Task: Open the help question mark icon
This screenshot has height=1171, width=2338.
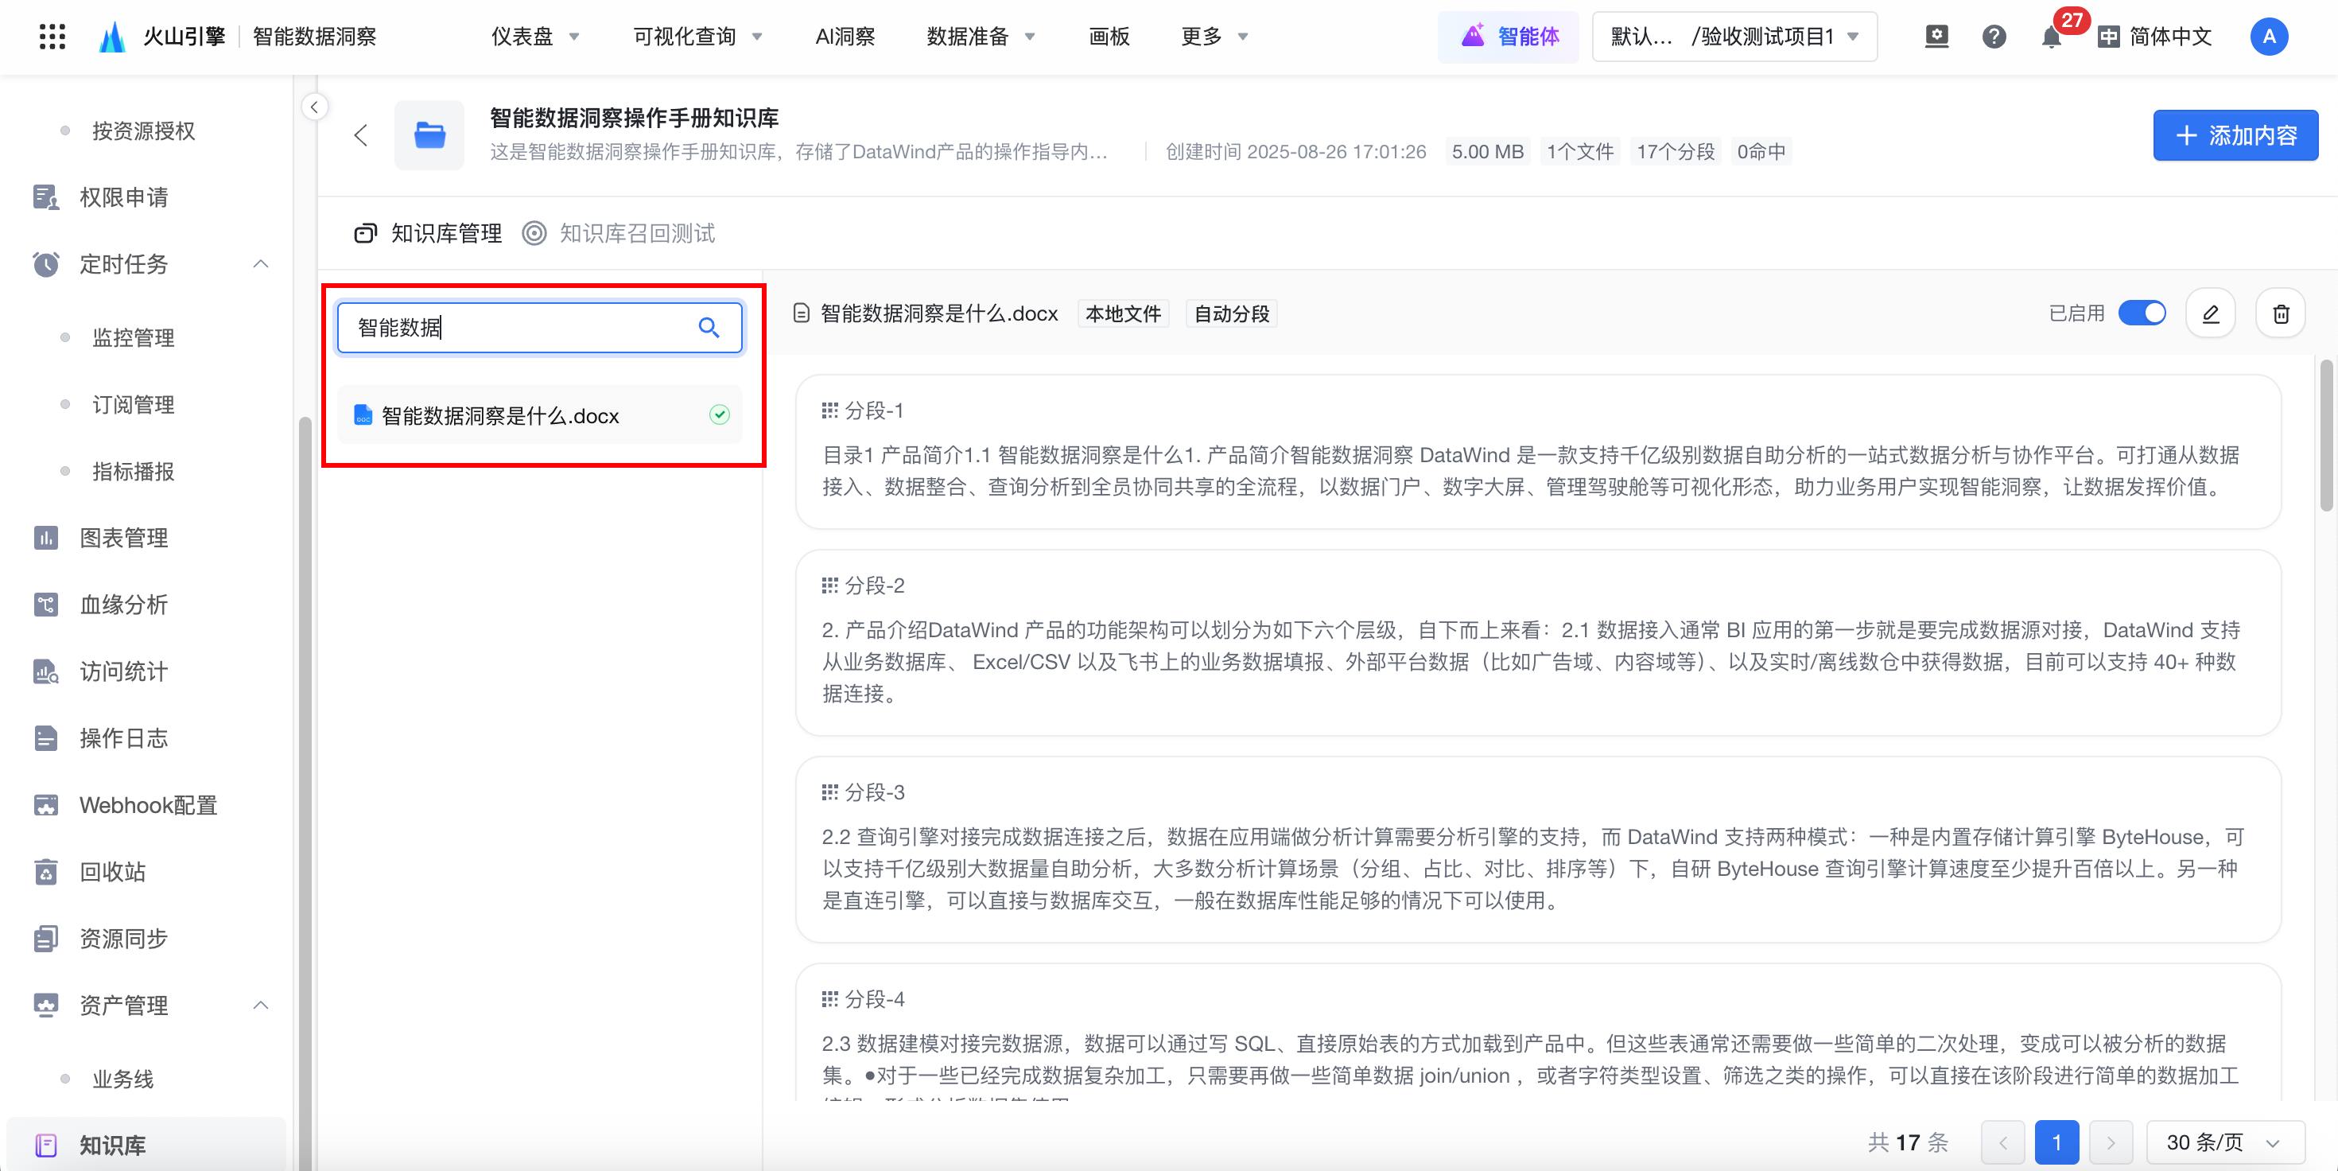Action: 1993,37
